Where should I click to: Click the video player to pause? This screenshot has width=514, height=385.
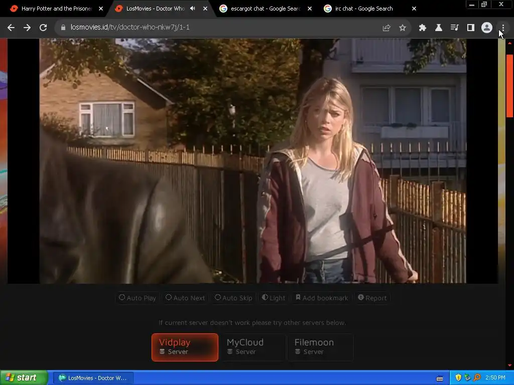(x=252, y=161)
